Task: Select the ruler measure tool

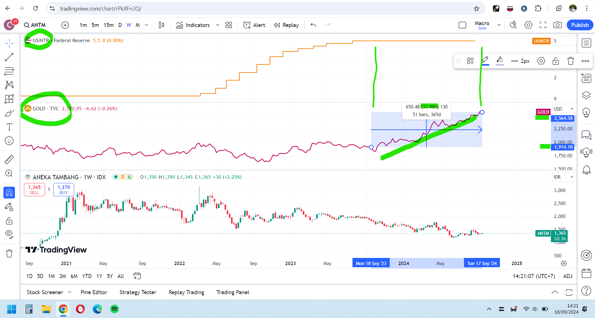Action: click(9, 159)
